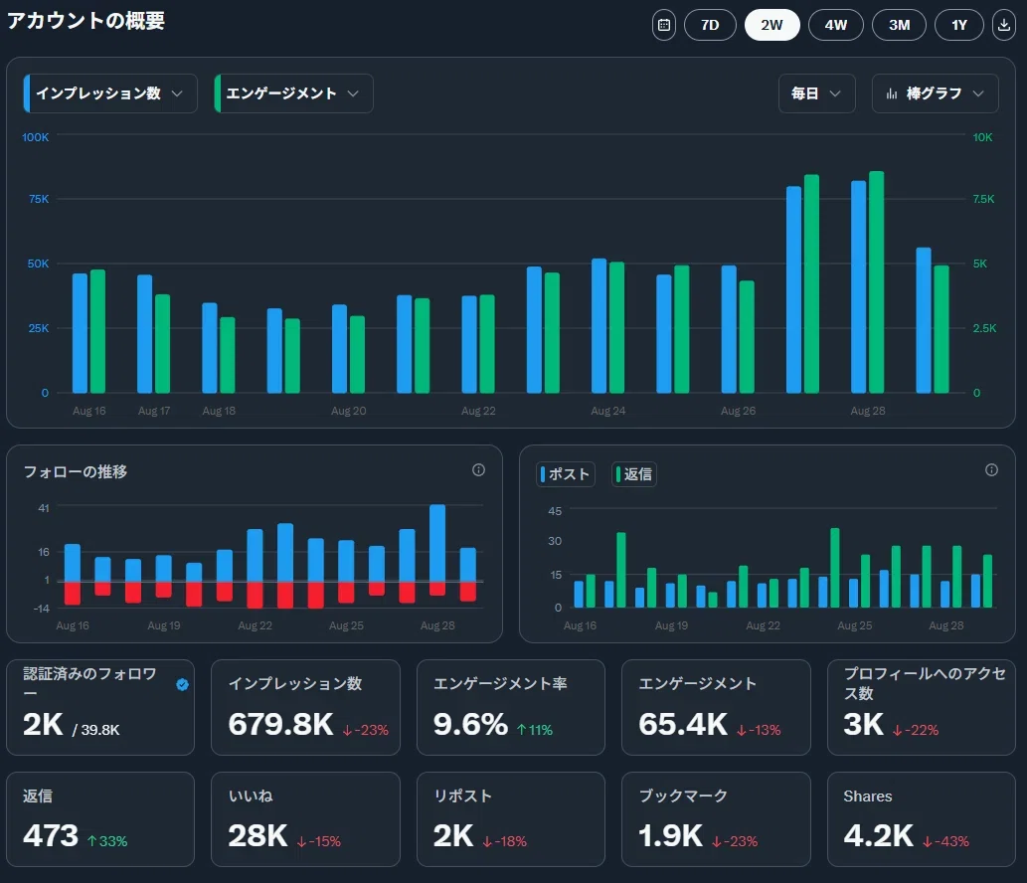Open the Shares 4.2K stat card
The width and height of the screenshot is (1027, 883).
pyautogui.click(x=921, y=819)
